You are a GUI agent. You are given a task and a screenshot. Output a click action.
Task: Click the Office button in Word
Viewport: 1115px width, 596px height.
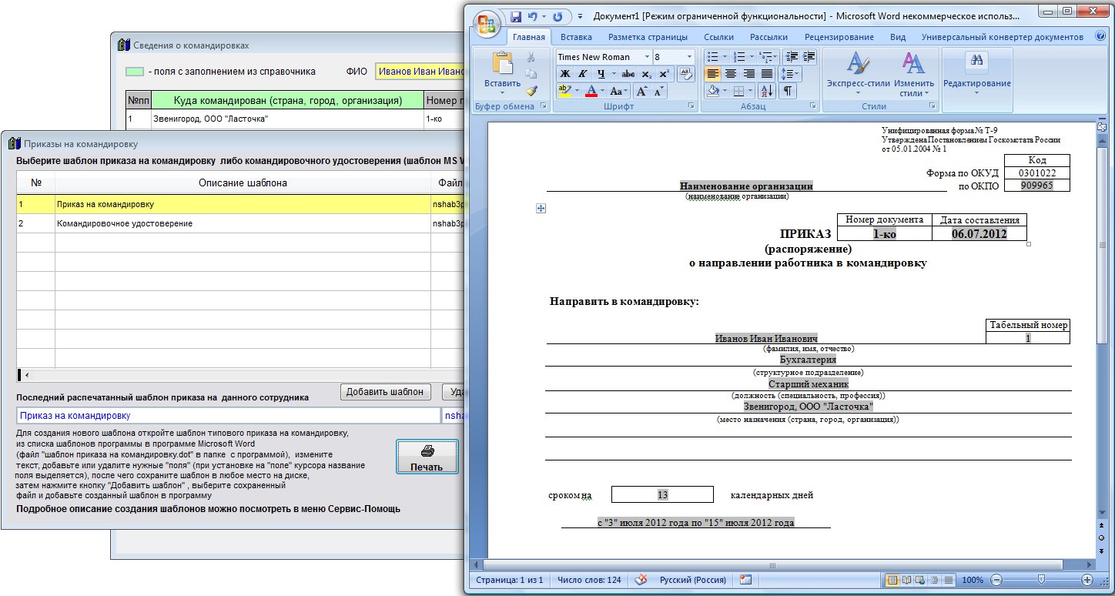click(x=485, y=22)
